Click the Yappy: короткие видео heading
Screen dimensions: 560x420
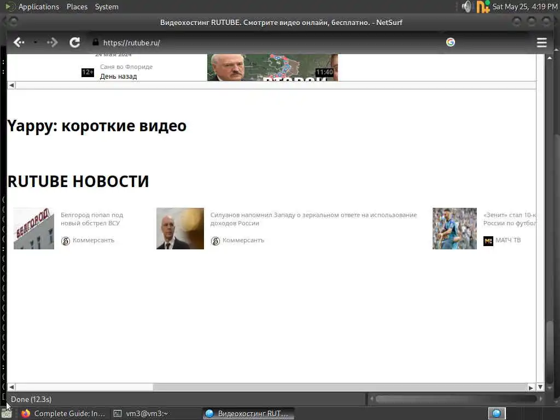click(97, 126)
